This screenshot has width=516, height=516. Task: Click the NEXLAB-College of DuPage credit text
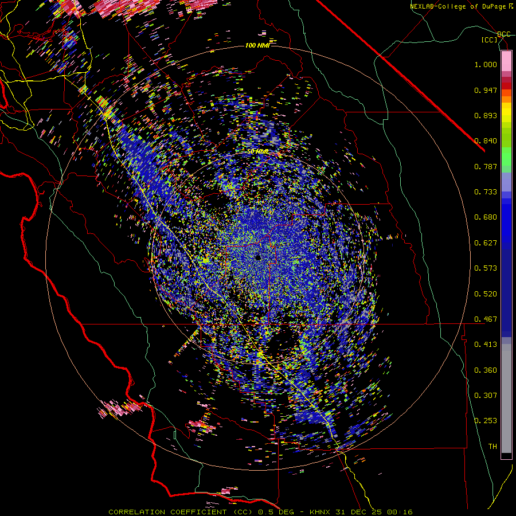(458, 6)
